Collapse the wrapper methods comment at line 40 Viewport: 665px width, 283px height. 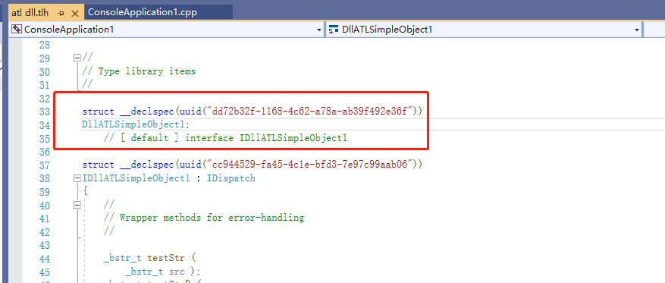point(77,205)
